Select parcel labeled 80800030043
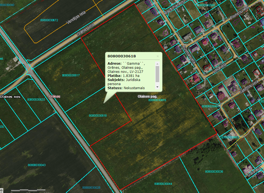The image size is (264, 193). 36,165
